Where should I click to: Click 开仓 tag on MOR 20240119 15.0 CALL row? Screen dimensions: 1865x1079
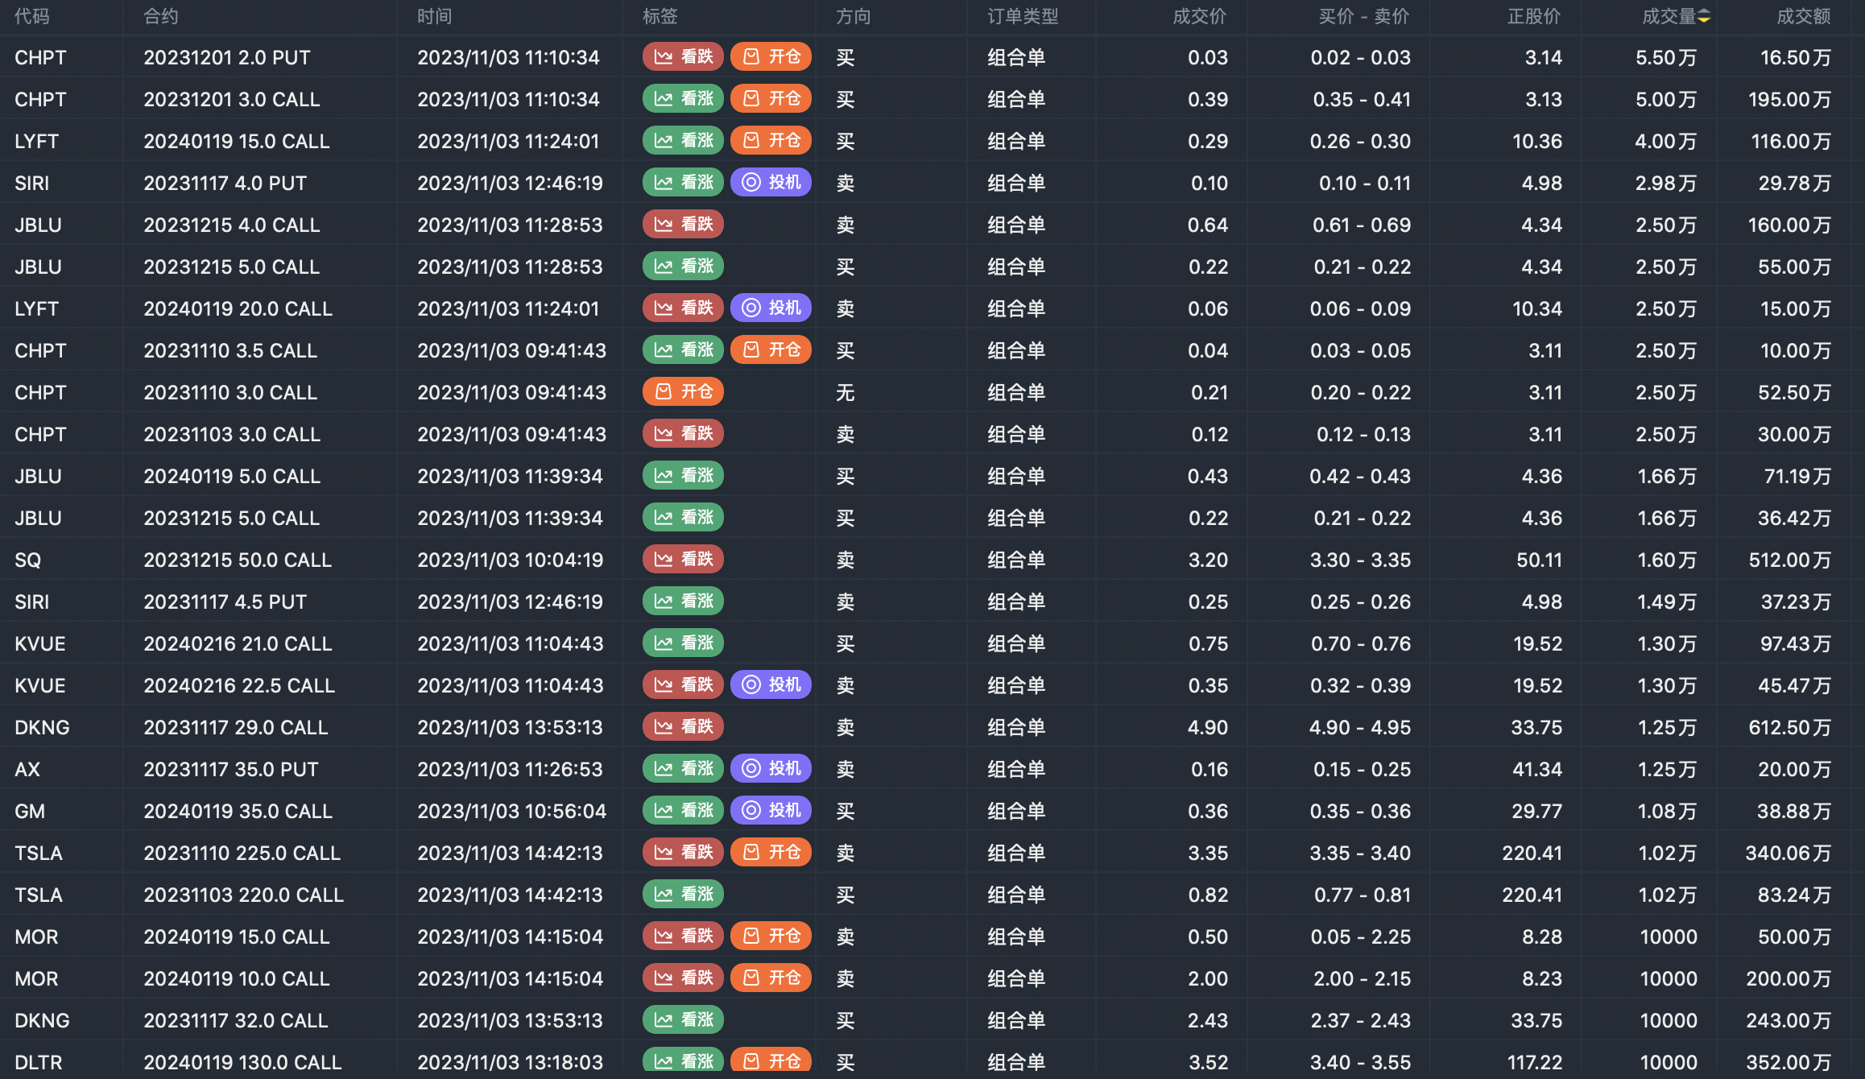coord(771,936)
